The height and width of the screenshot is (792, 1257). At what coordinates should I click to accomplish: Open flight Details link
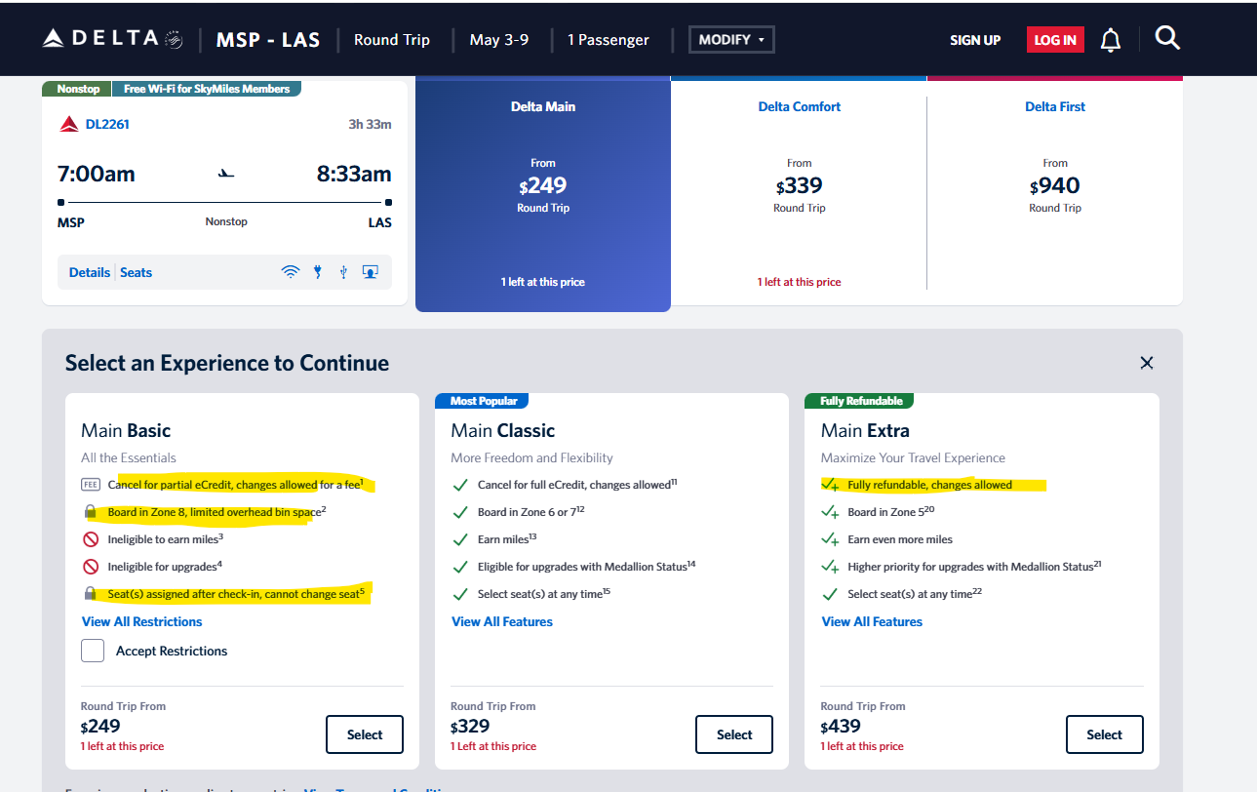click(x=90, y=272)
